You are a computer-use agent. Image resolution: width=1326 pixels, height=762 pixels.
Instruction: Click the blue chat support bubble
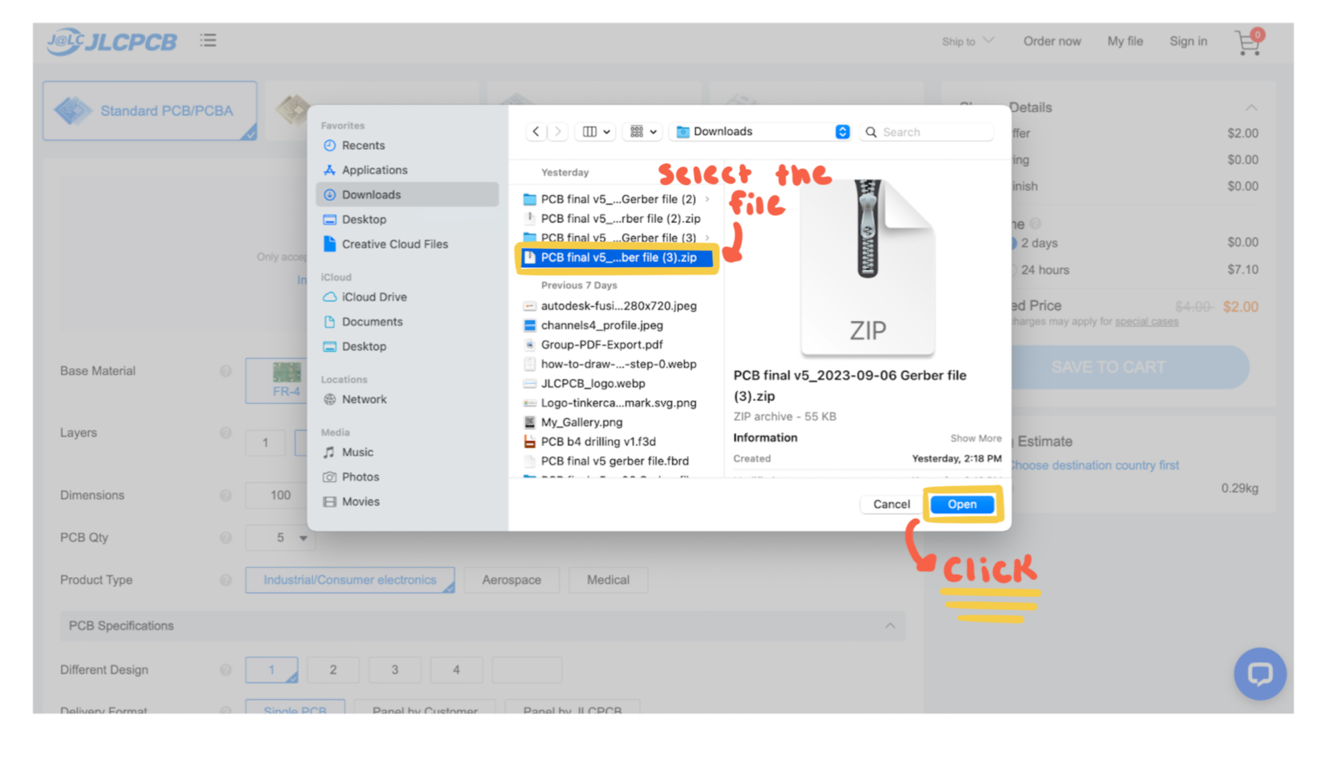1260,674
